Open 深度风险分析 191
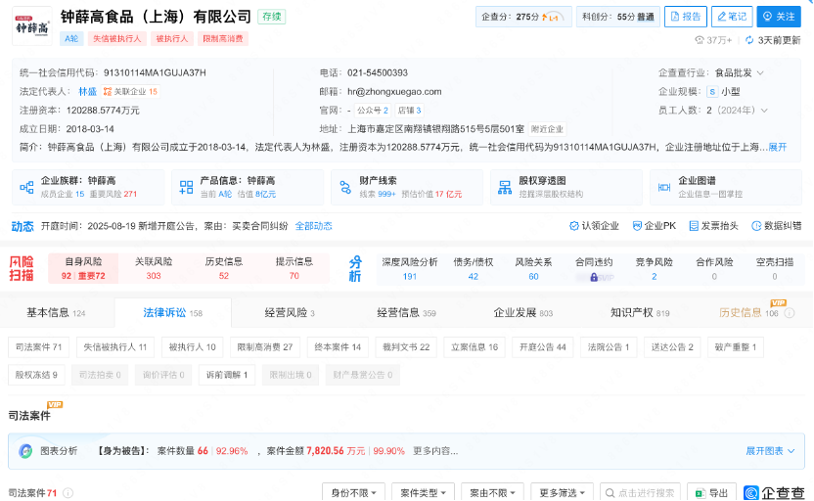814x501 pixels. [x=410, y=269]
